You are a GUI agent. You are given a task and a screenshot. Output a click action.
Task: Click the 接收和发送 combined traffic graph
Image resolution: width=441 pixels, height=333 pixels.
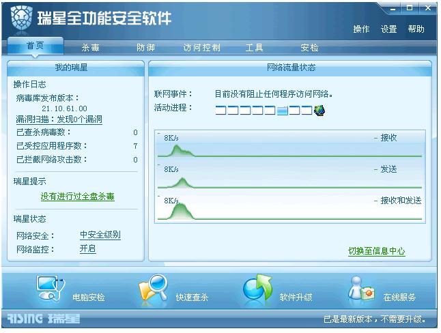289,208
